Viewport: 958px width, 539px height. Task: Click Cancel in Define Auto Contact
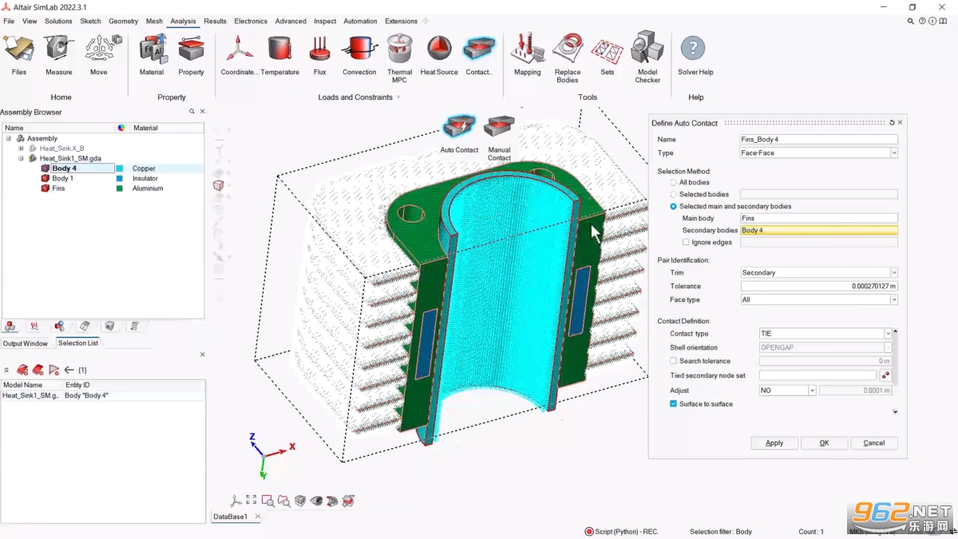click(x=874, y=443)
